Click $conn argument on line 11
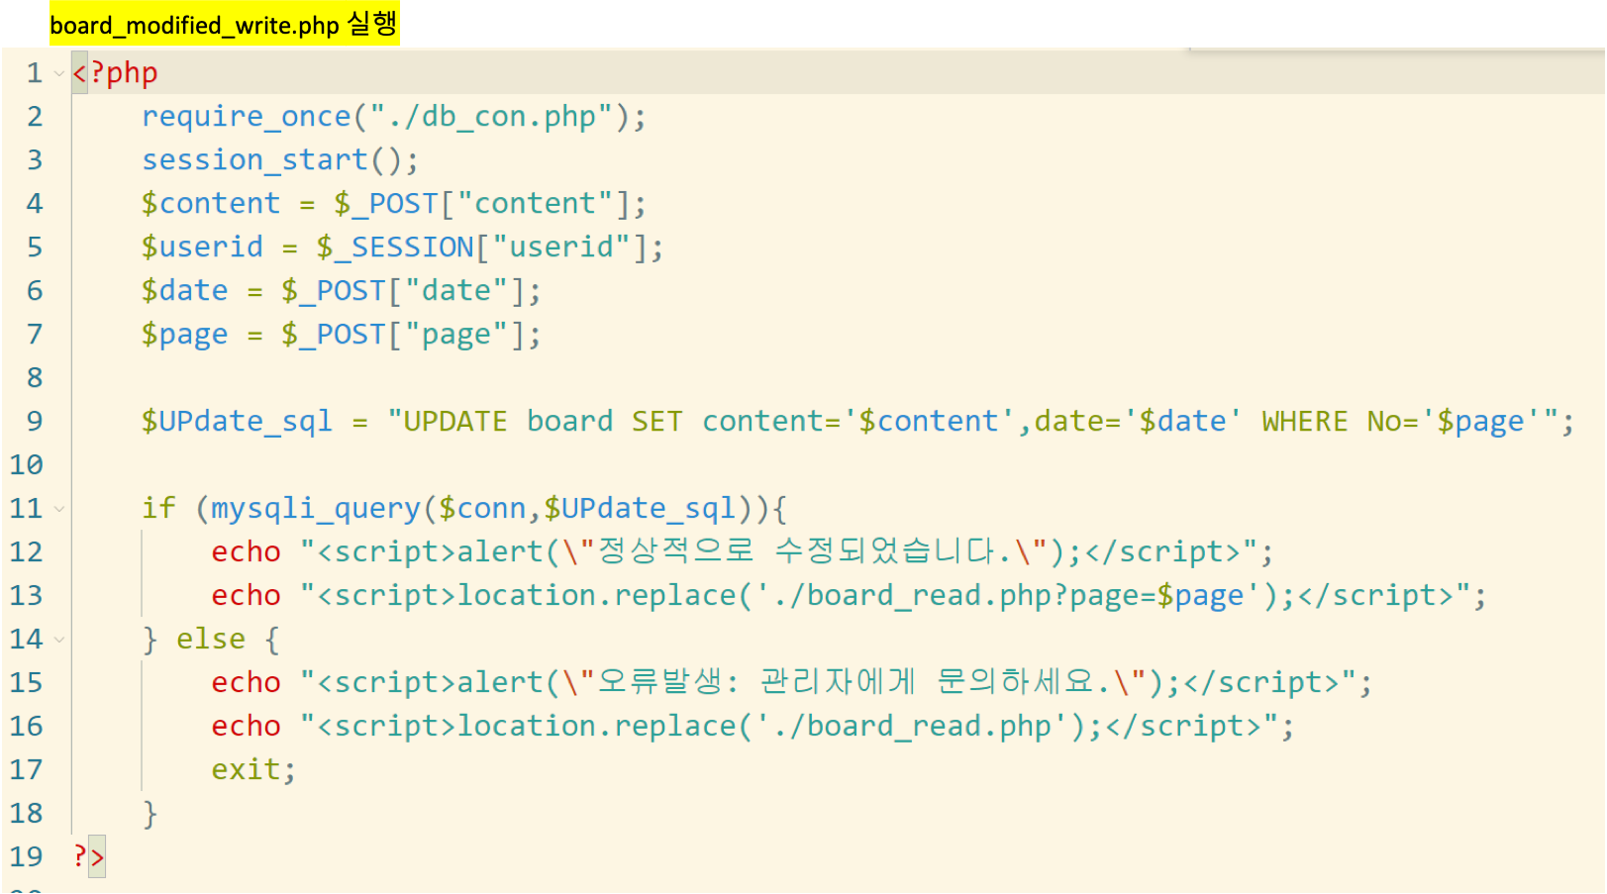Viewport: 1607px width, 894px height. click(482, 509)
